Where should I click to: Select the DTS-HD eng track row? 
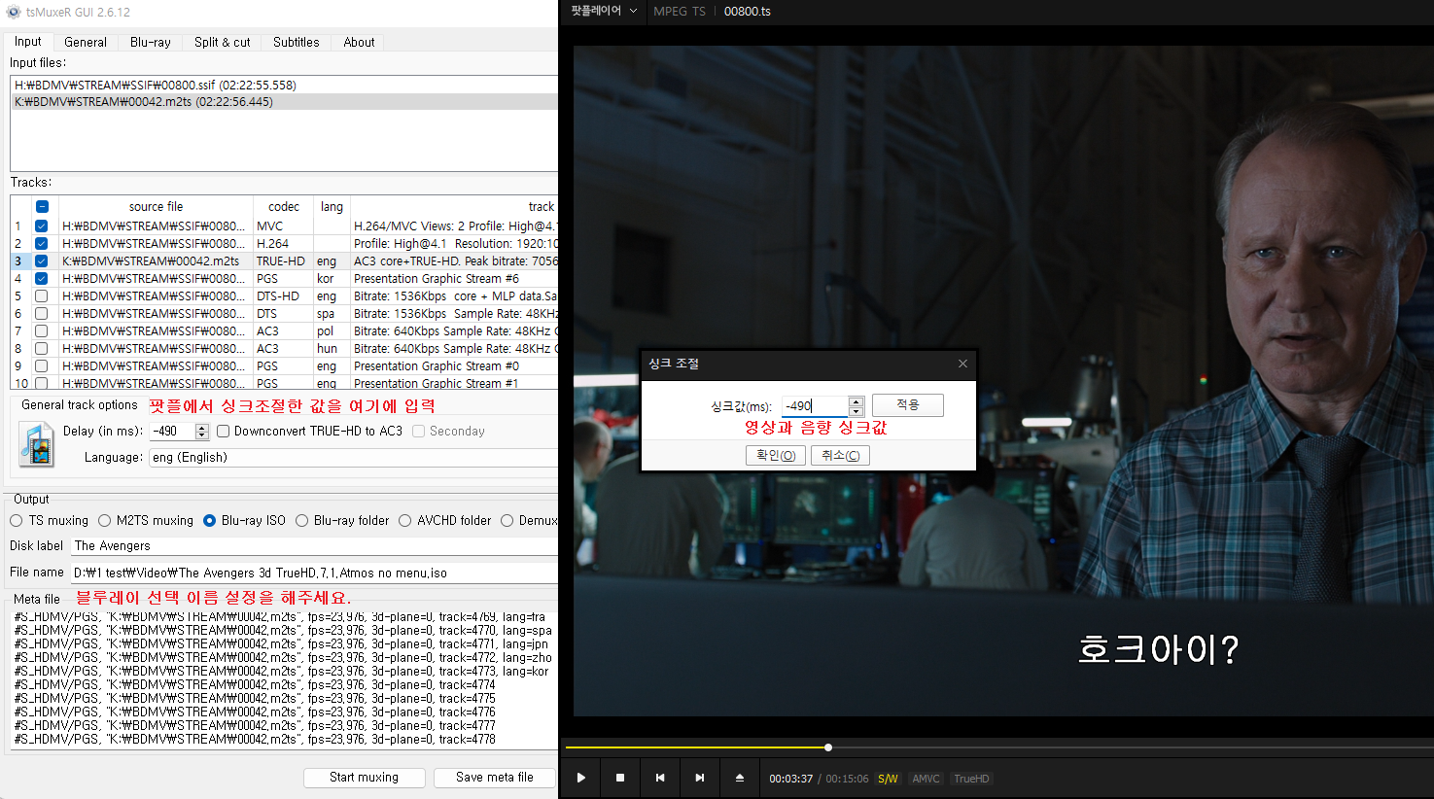[x=285, y=295]
